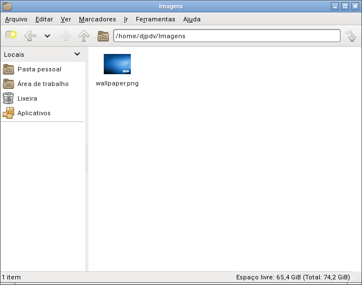The height and width of the screenshot is (285, 362).
Task: Go back to the previous folder
Action: click(30, 35)
